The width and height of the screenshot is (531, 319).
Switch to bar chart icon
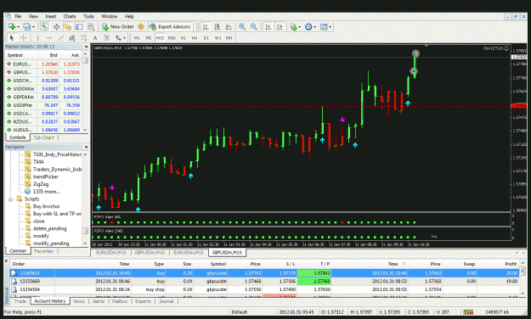(206, 26)
